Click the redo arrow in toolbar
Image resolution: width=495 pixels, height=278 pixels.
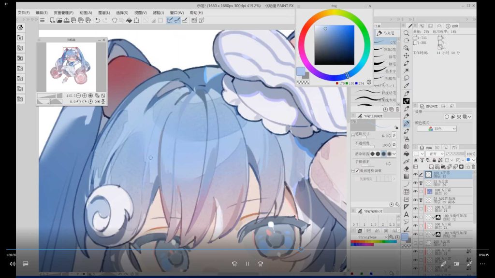tap(105, 20)
